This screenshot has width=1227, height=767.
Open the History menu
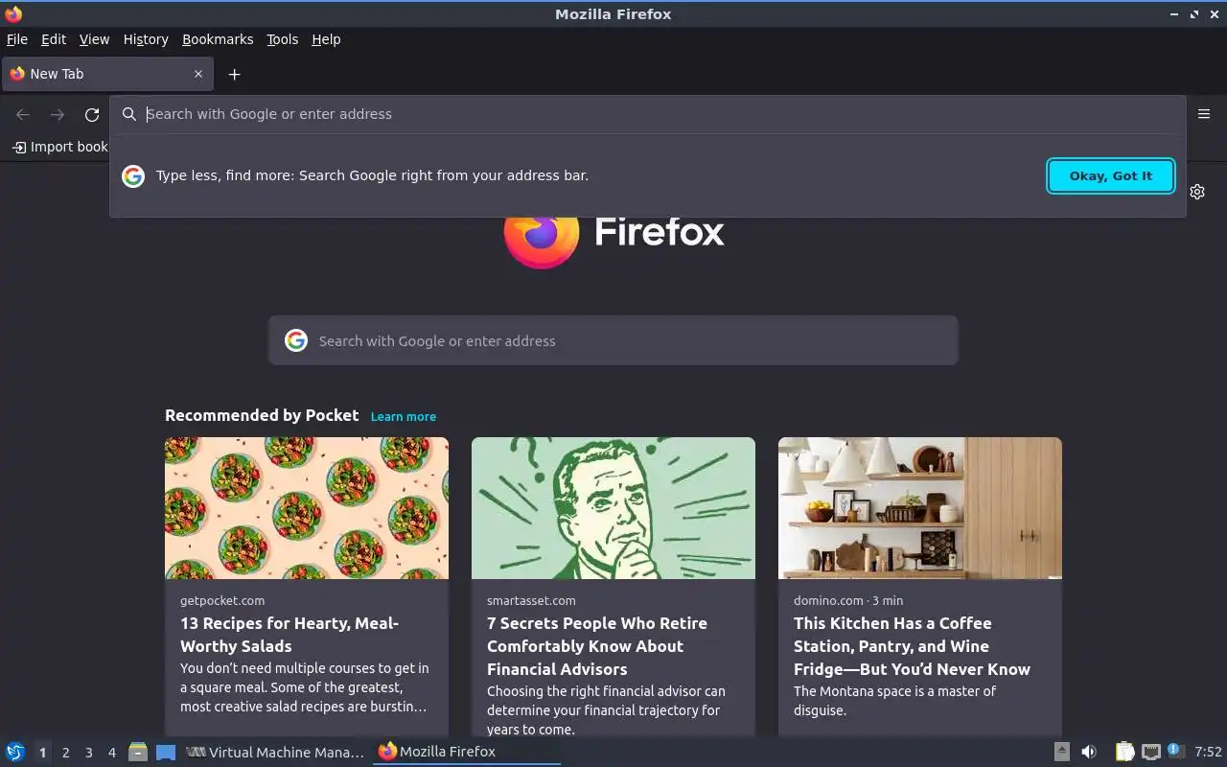[146, 39]
